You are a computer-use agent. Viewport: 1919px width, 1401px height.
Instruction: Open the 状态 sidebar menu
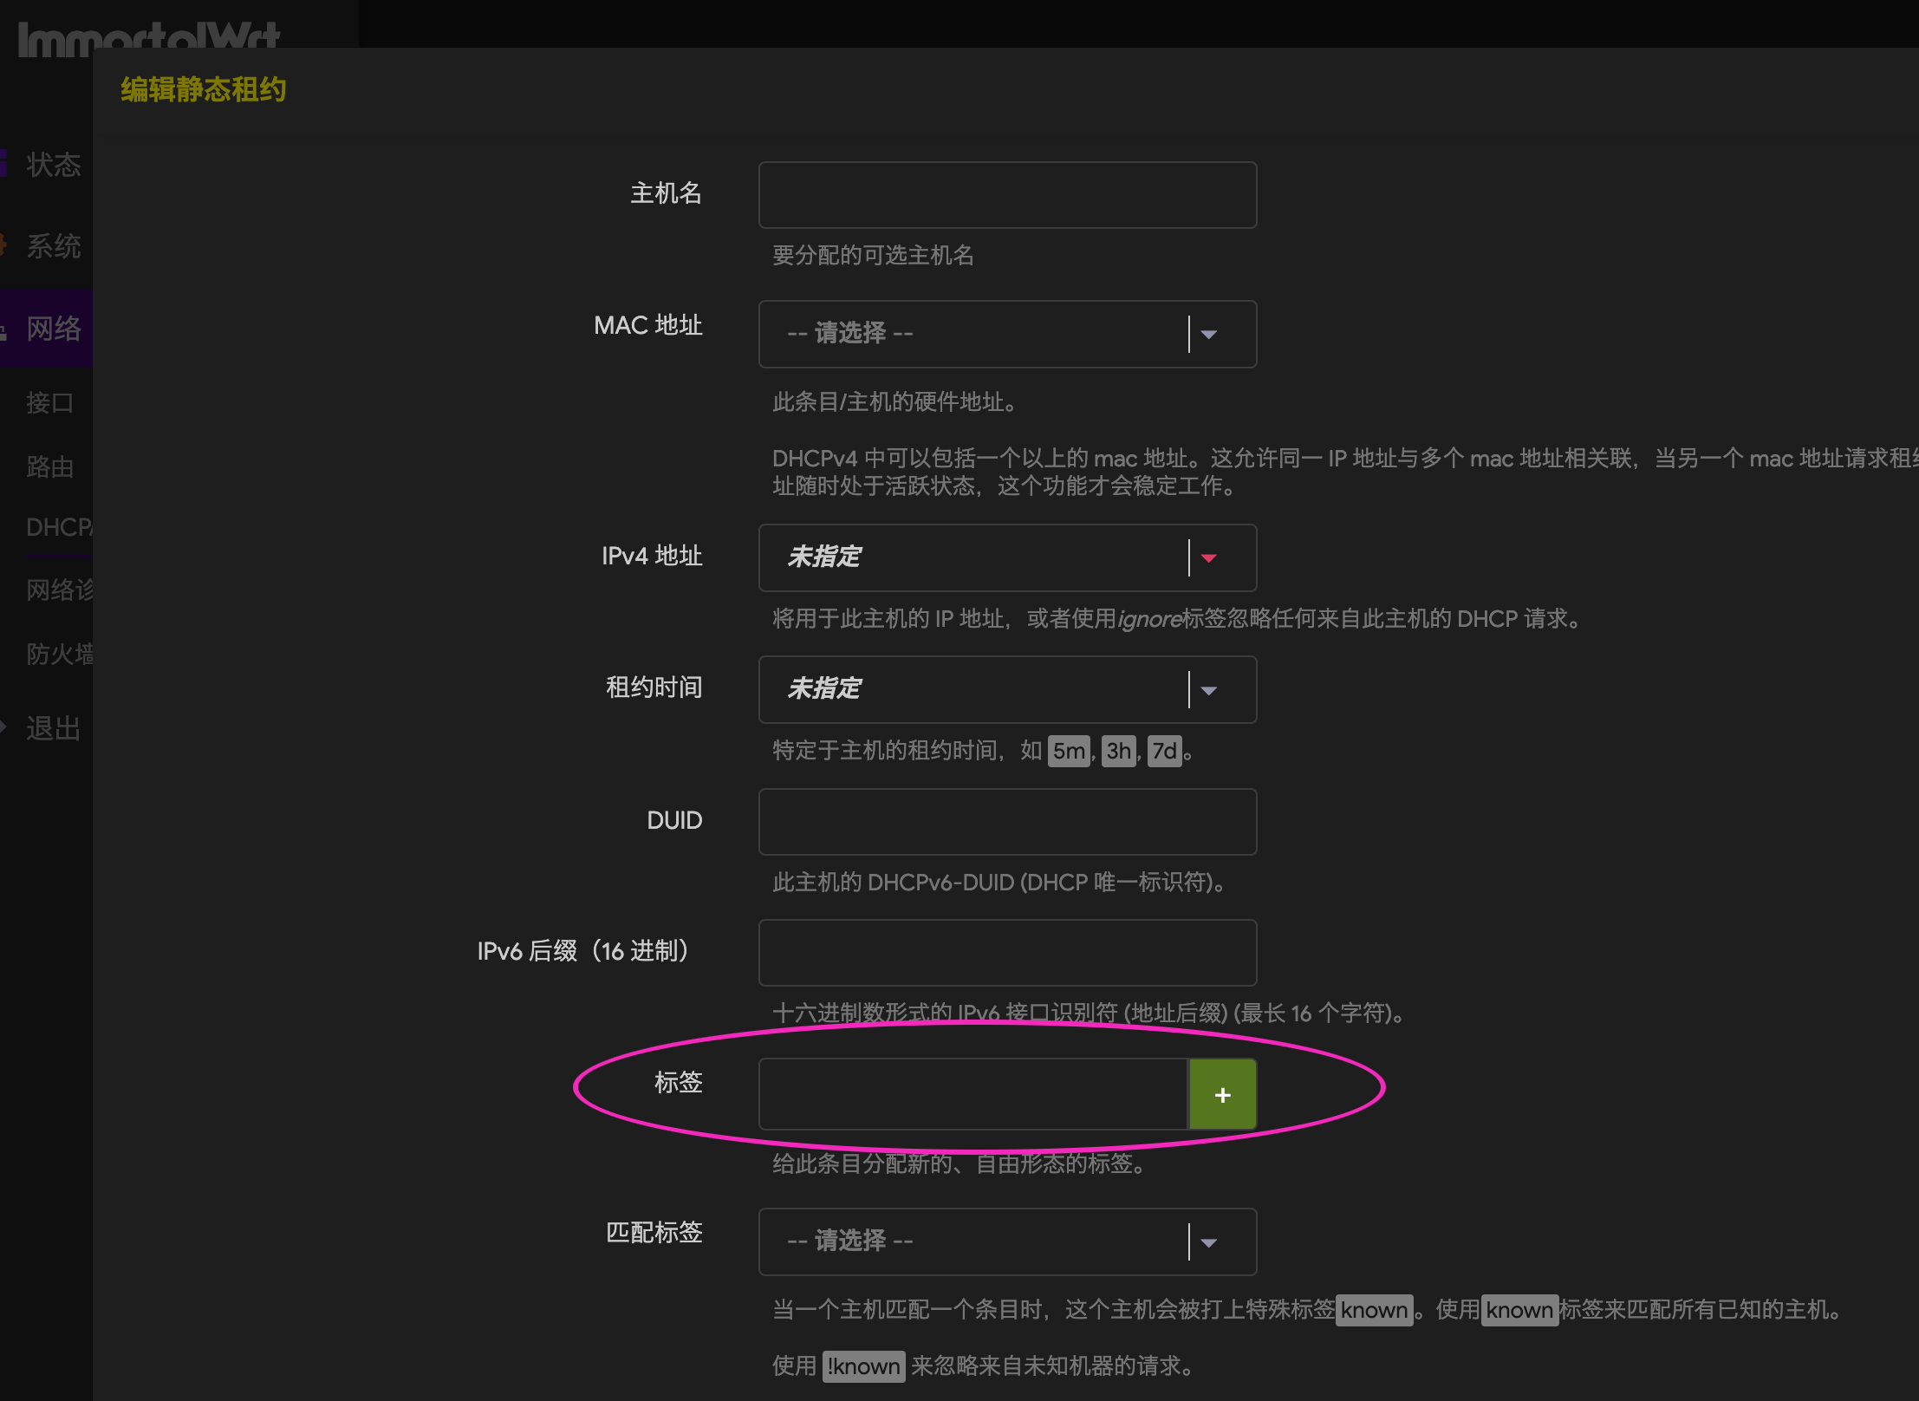point(53,165)
